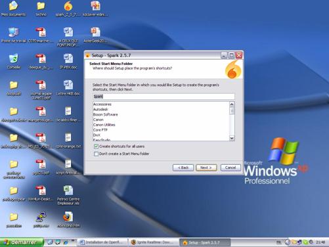Enable Don't create a Start Menu folder
Viewport: 329px width, 247px height.
point(96,154)
